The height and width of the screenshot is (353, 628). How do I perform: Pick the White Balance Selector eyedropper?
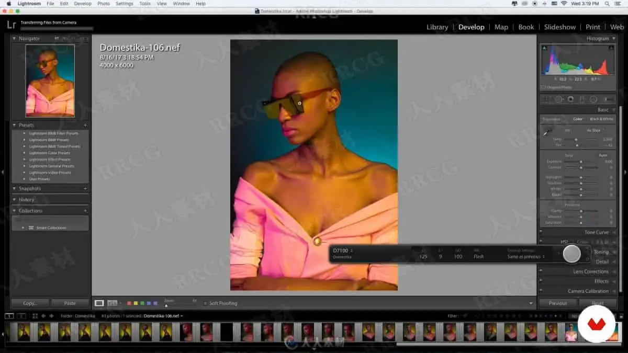[x=547, y=132]
